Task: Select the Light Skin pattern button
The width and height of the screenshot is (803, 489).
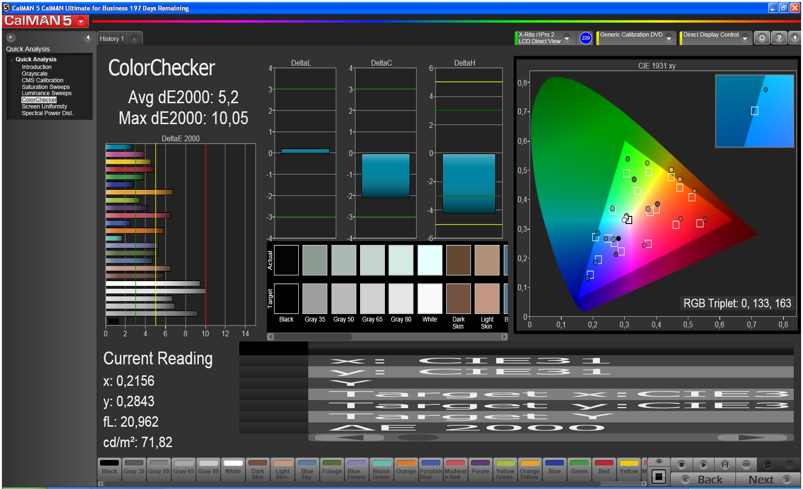Action: (283, 469)
